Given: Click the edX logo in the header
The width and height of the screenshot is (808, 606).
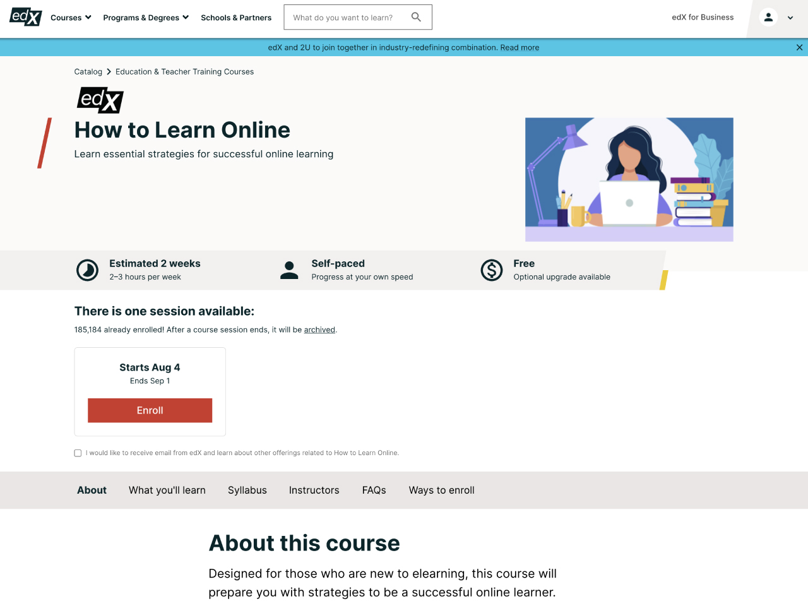Looking at the screenshot, I should tap(26, 17).
